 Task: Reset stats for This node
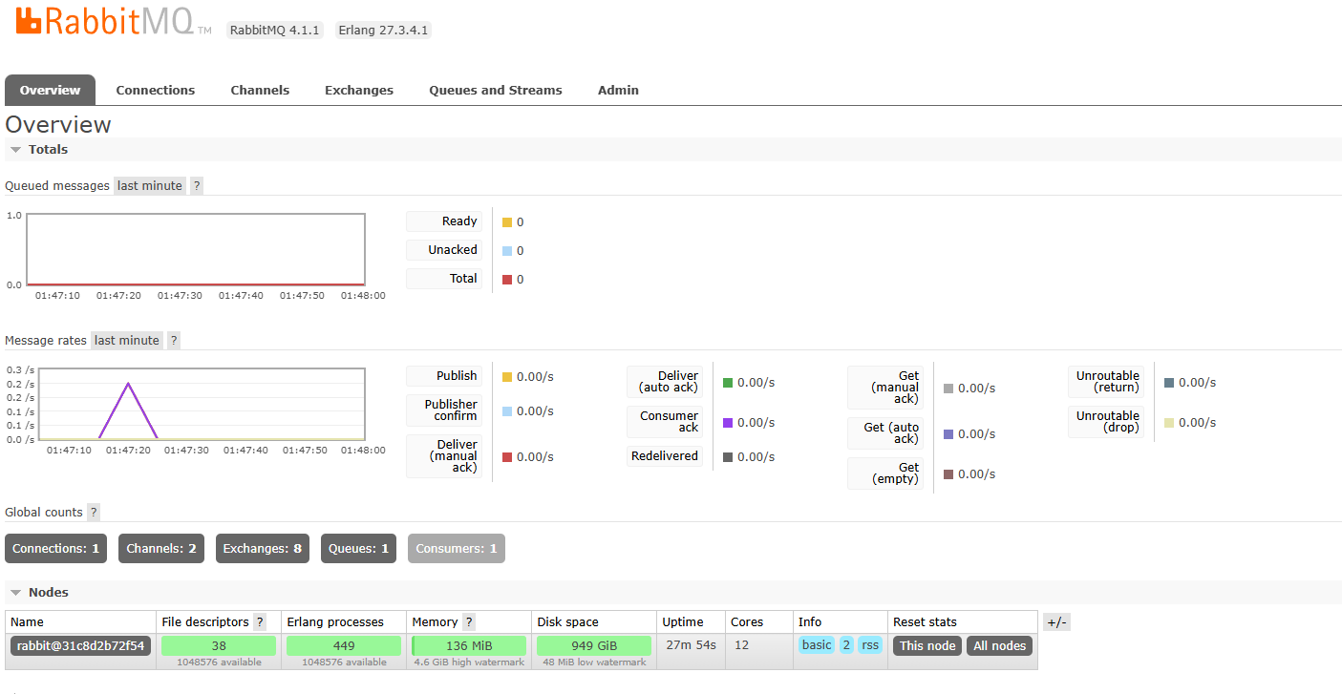pyautogui.click(x=927, y=646)
